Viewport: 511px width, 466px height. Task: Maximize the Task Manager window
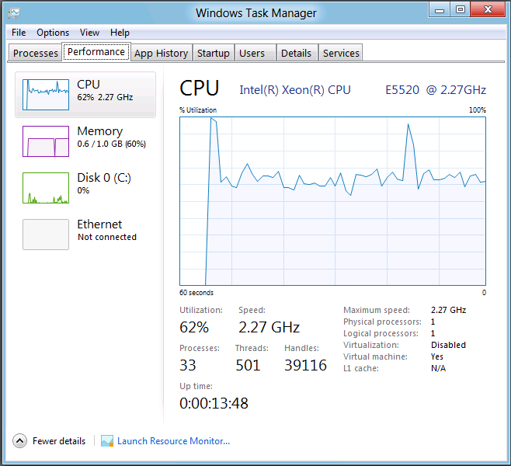[461, 10]
